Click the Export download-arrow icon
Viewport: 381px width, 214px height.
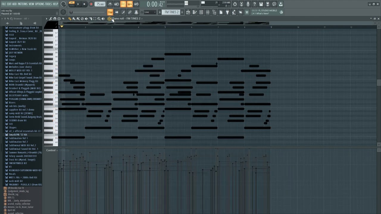[x=281, y=4]
